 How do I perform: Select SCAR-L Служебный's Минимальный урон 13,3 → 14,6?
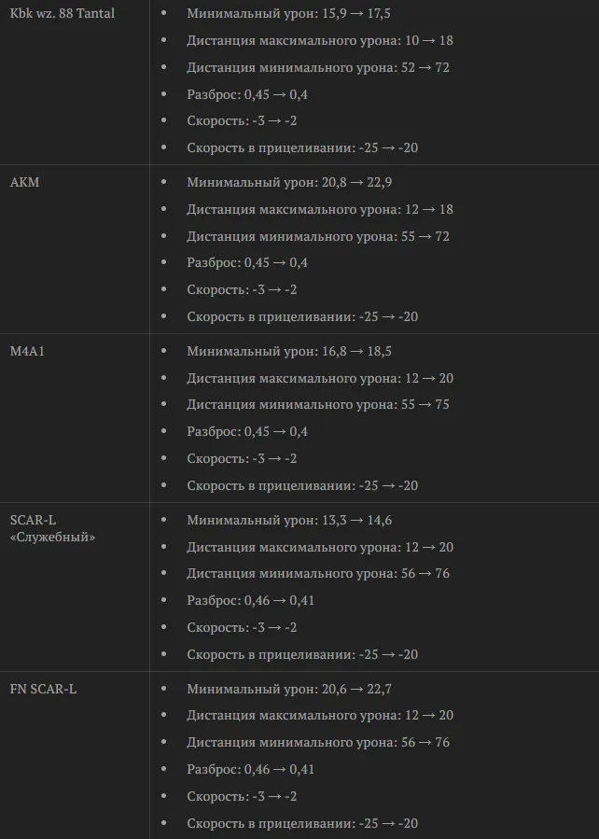tap(289, 520)
